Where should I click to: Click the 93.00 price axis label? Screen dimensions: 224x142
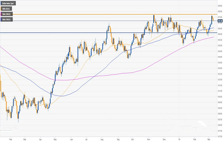220,68
